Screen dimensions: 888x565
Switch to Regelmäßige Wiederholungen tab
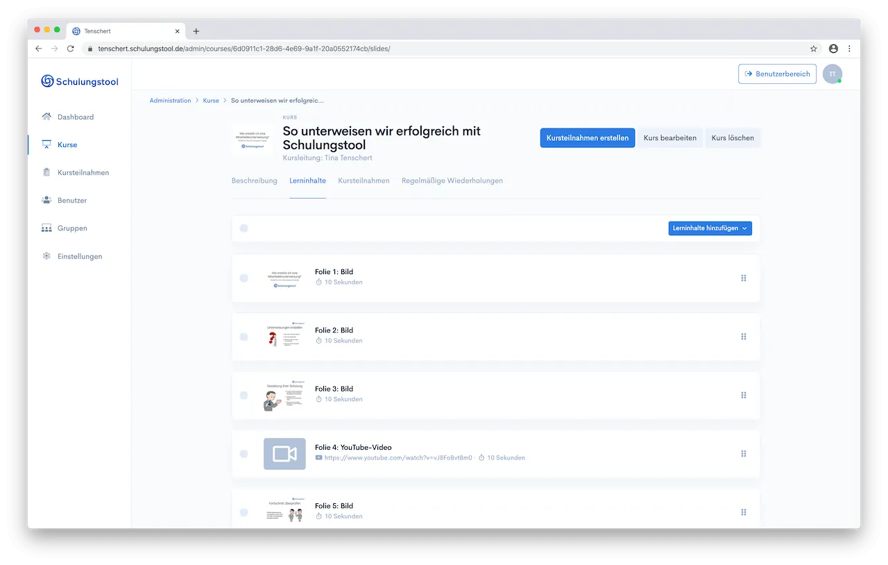[x=452, y=180]
